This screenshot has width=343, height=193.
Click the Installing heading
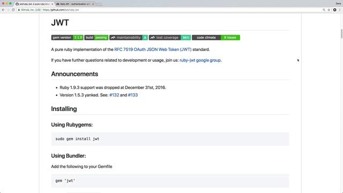coord(64,109)
